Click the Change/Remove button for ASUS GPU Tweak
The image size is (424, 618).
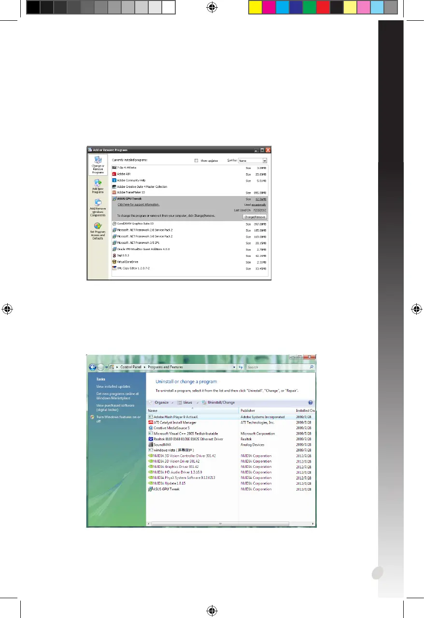[x=254, y=217]
